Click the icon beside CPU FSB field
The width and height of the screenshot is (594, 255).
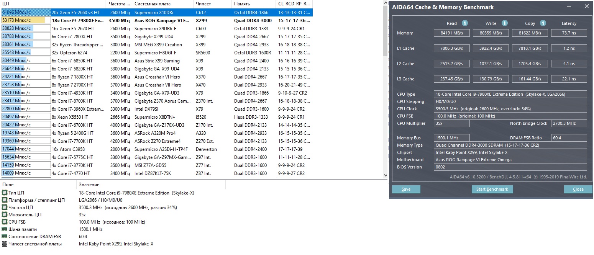(x=5, y=222)
